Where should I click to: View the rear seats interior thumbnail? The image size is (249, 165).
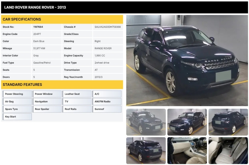228,150
